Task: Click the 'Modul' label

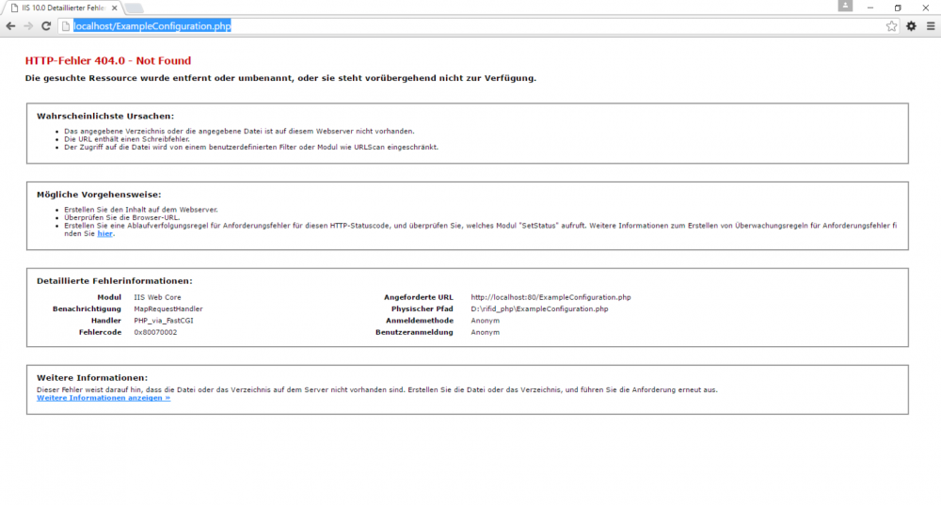Action: coord(109,297)
